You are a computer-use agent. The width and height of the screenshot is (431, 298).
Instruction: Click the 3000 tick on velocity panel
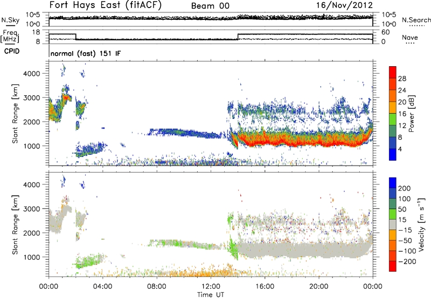(31, 209)
